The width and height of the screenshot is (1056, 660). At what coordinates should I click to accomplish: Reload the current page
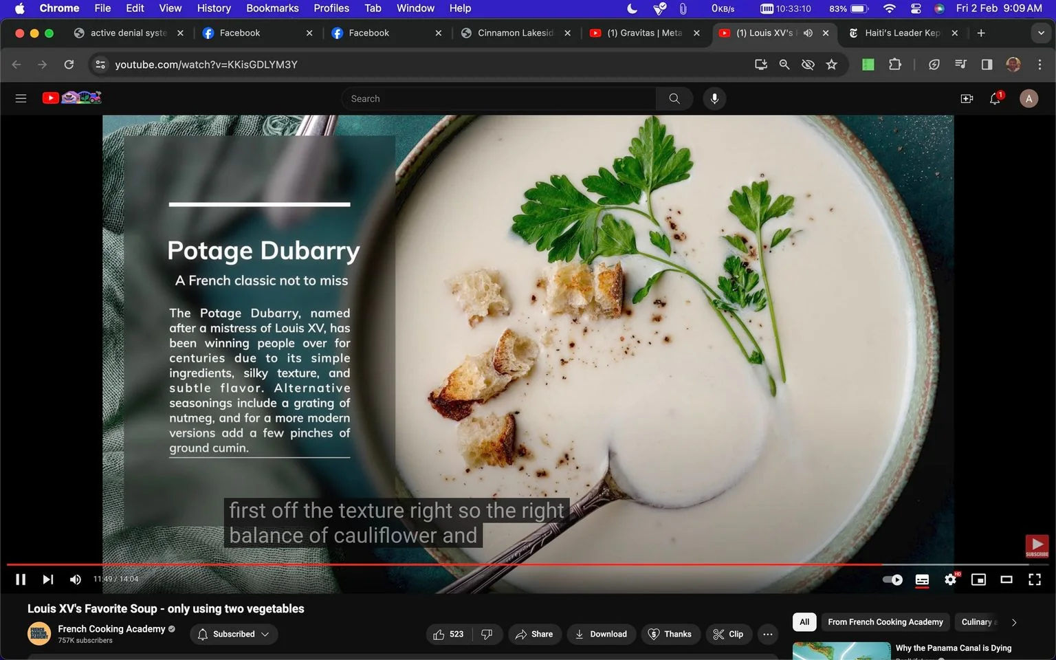pyautogui.click(x=69, y=65)
